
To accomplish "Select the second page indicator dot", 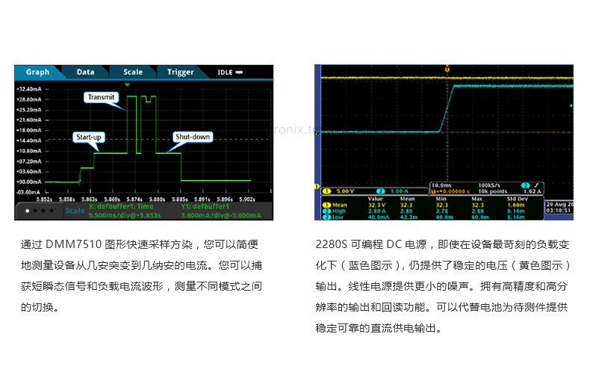I will tap(35, 211).
